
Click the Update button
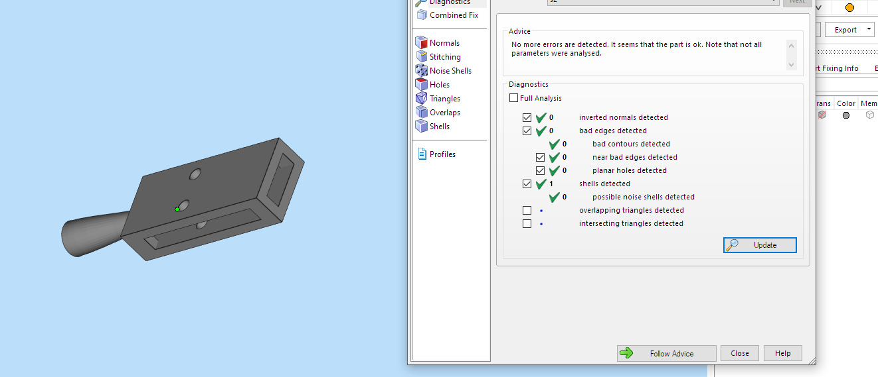(x=760, y=245)
